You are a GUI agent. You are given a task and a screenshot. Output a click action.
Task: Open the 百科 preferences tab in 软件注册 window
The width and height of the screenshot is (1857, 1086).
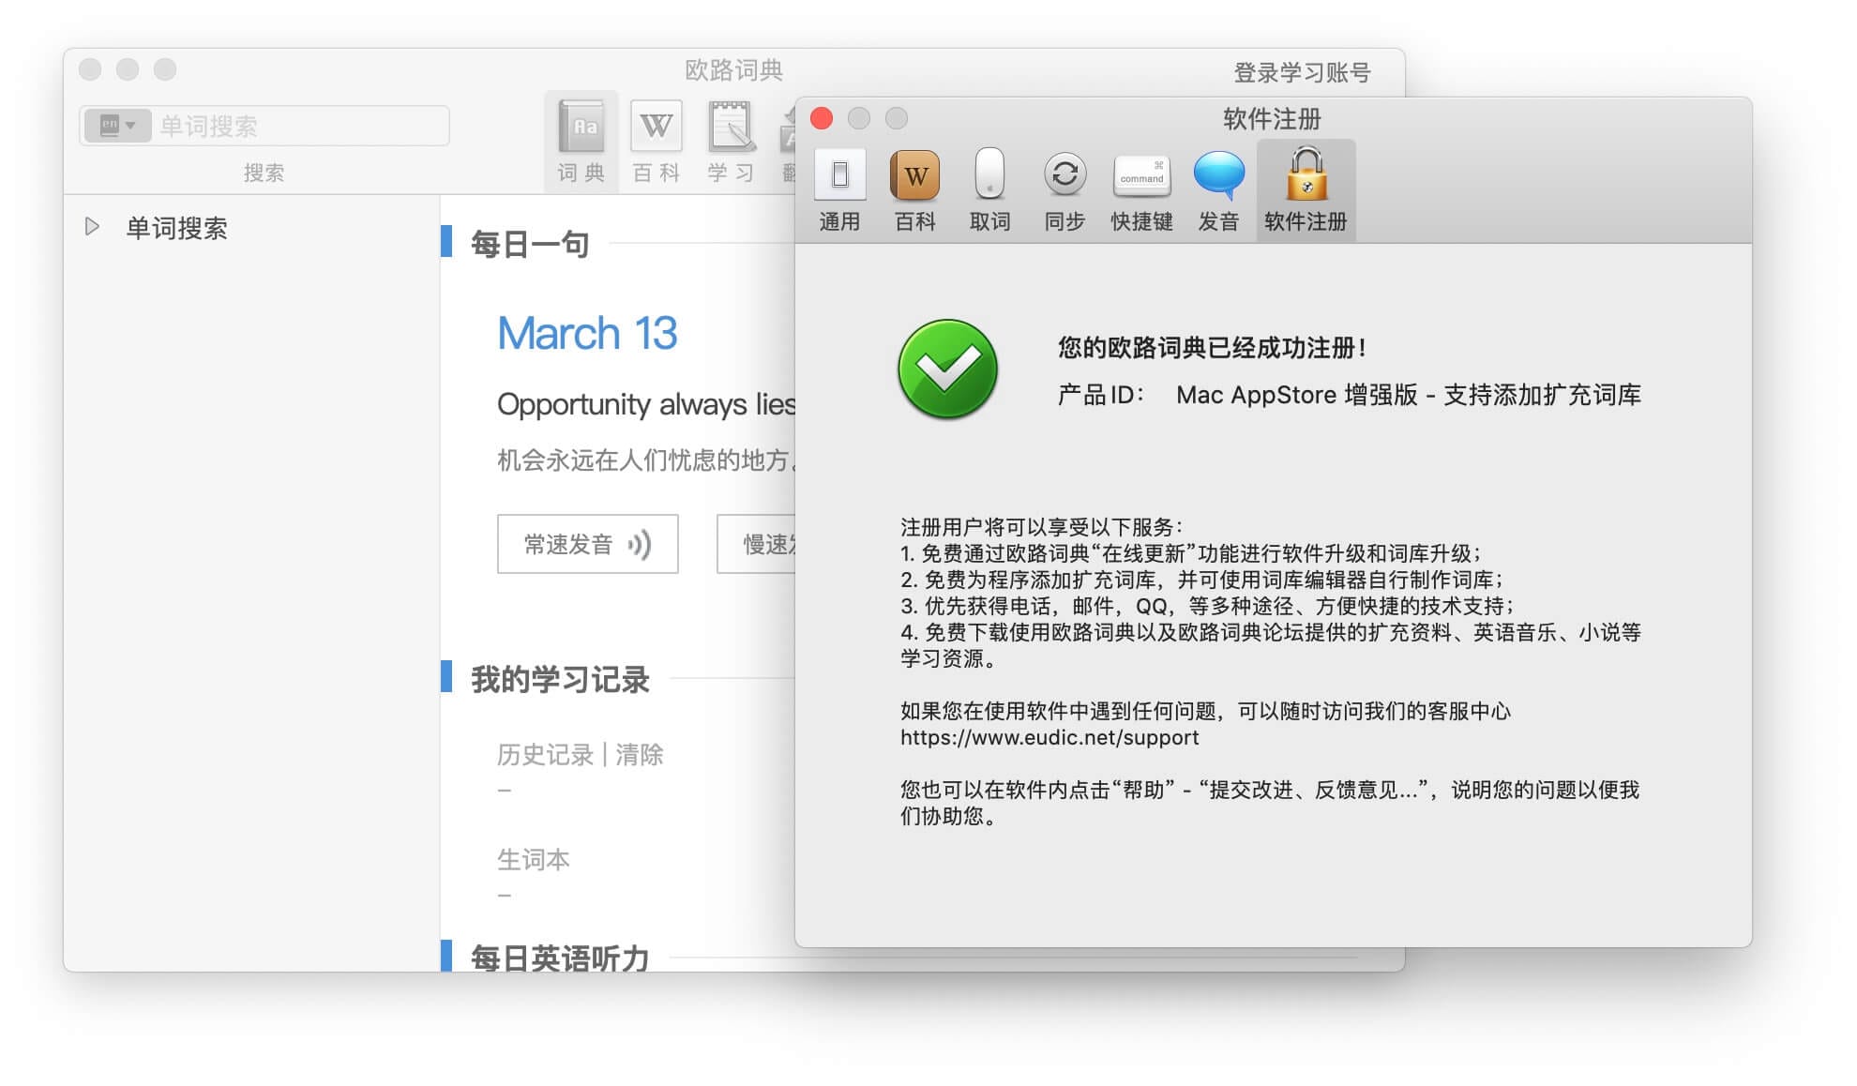(x=915, y=190)
